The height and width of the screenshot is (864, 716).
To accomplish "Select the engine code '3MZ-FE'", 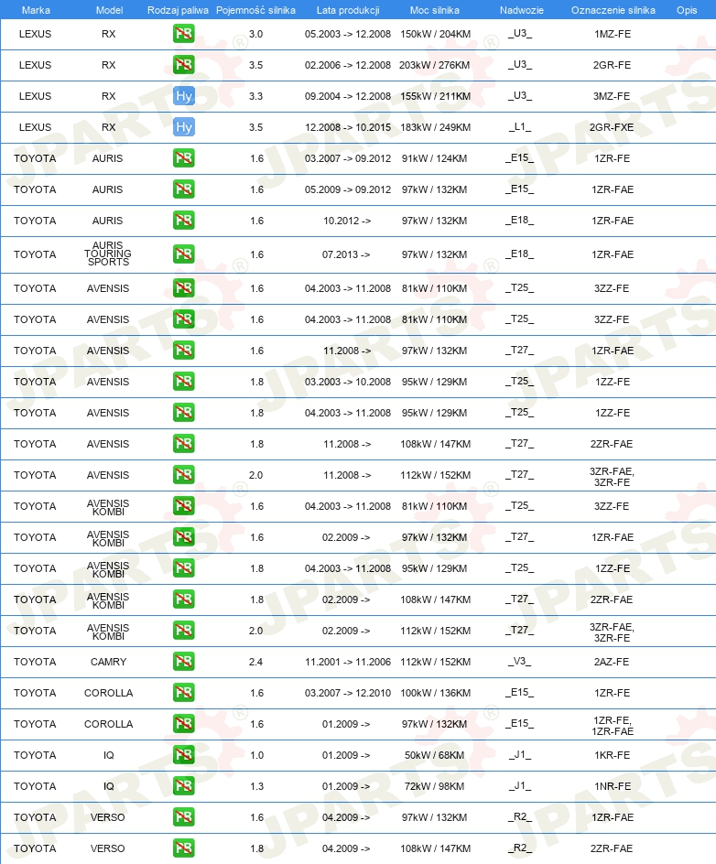I will 612,96.
